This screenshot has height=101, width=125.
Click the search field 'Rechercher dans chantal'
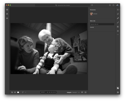point(62,5)
